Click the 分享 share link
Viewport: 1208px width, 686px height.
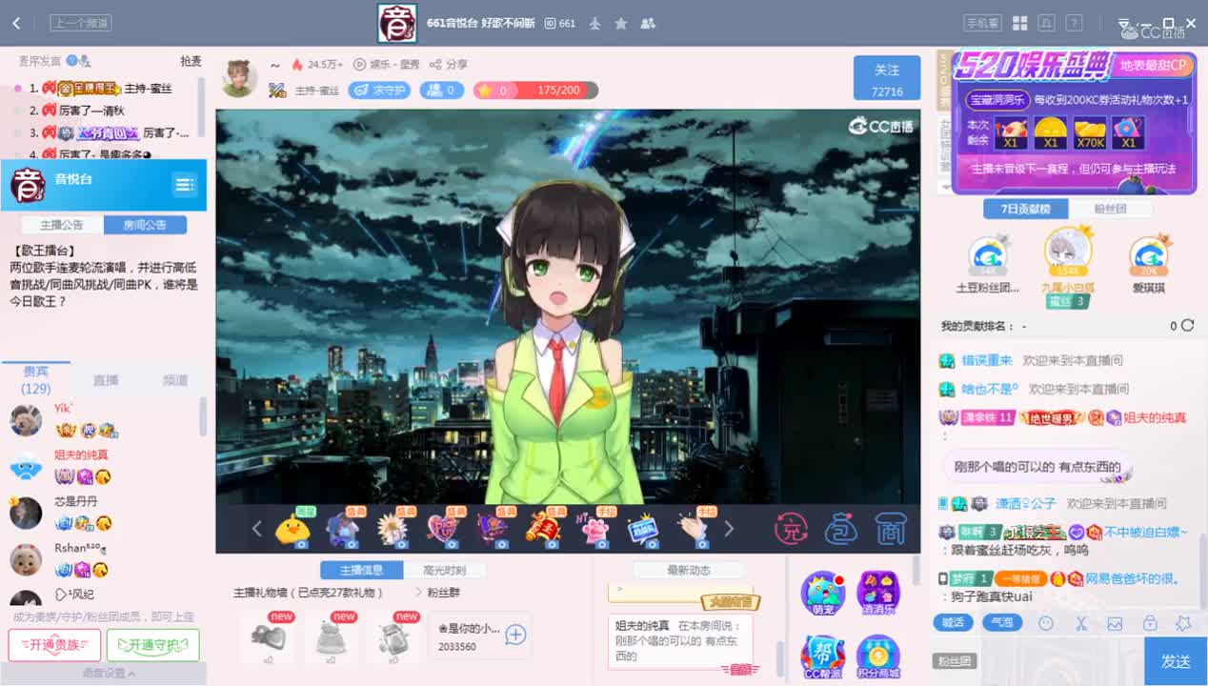point(449,65)
